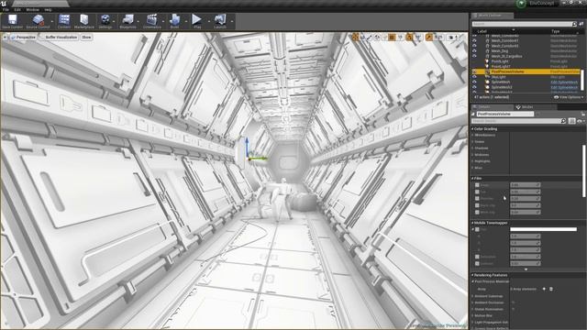Toggle rotation snapping in the viewport toolbar

409,37
